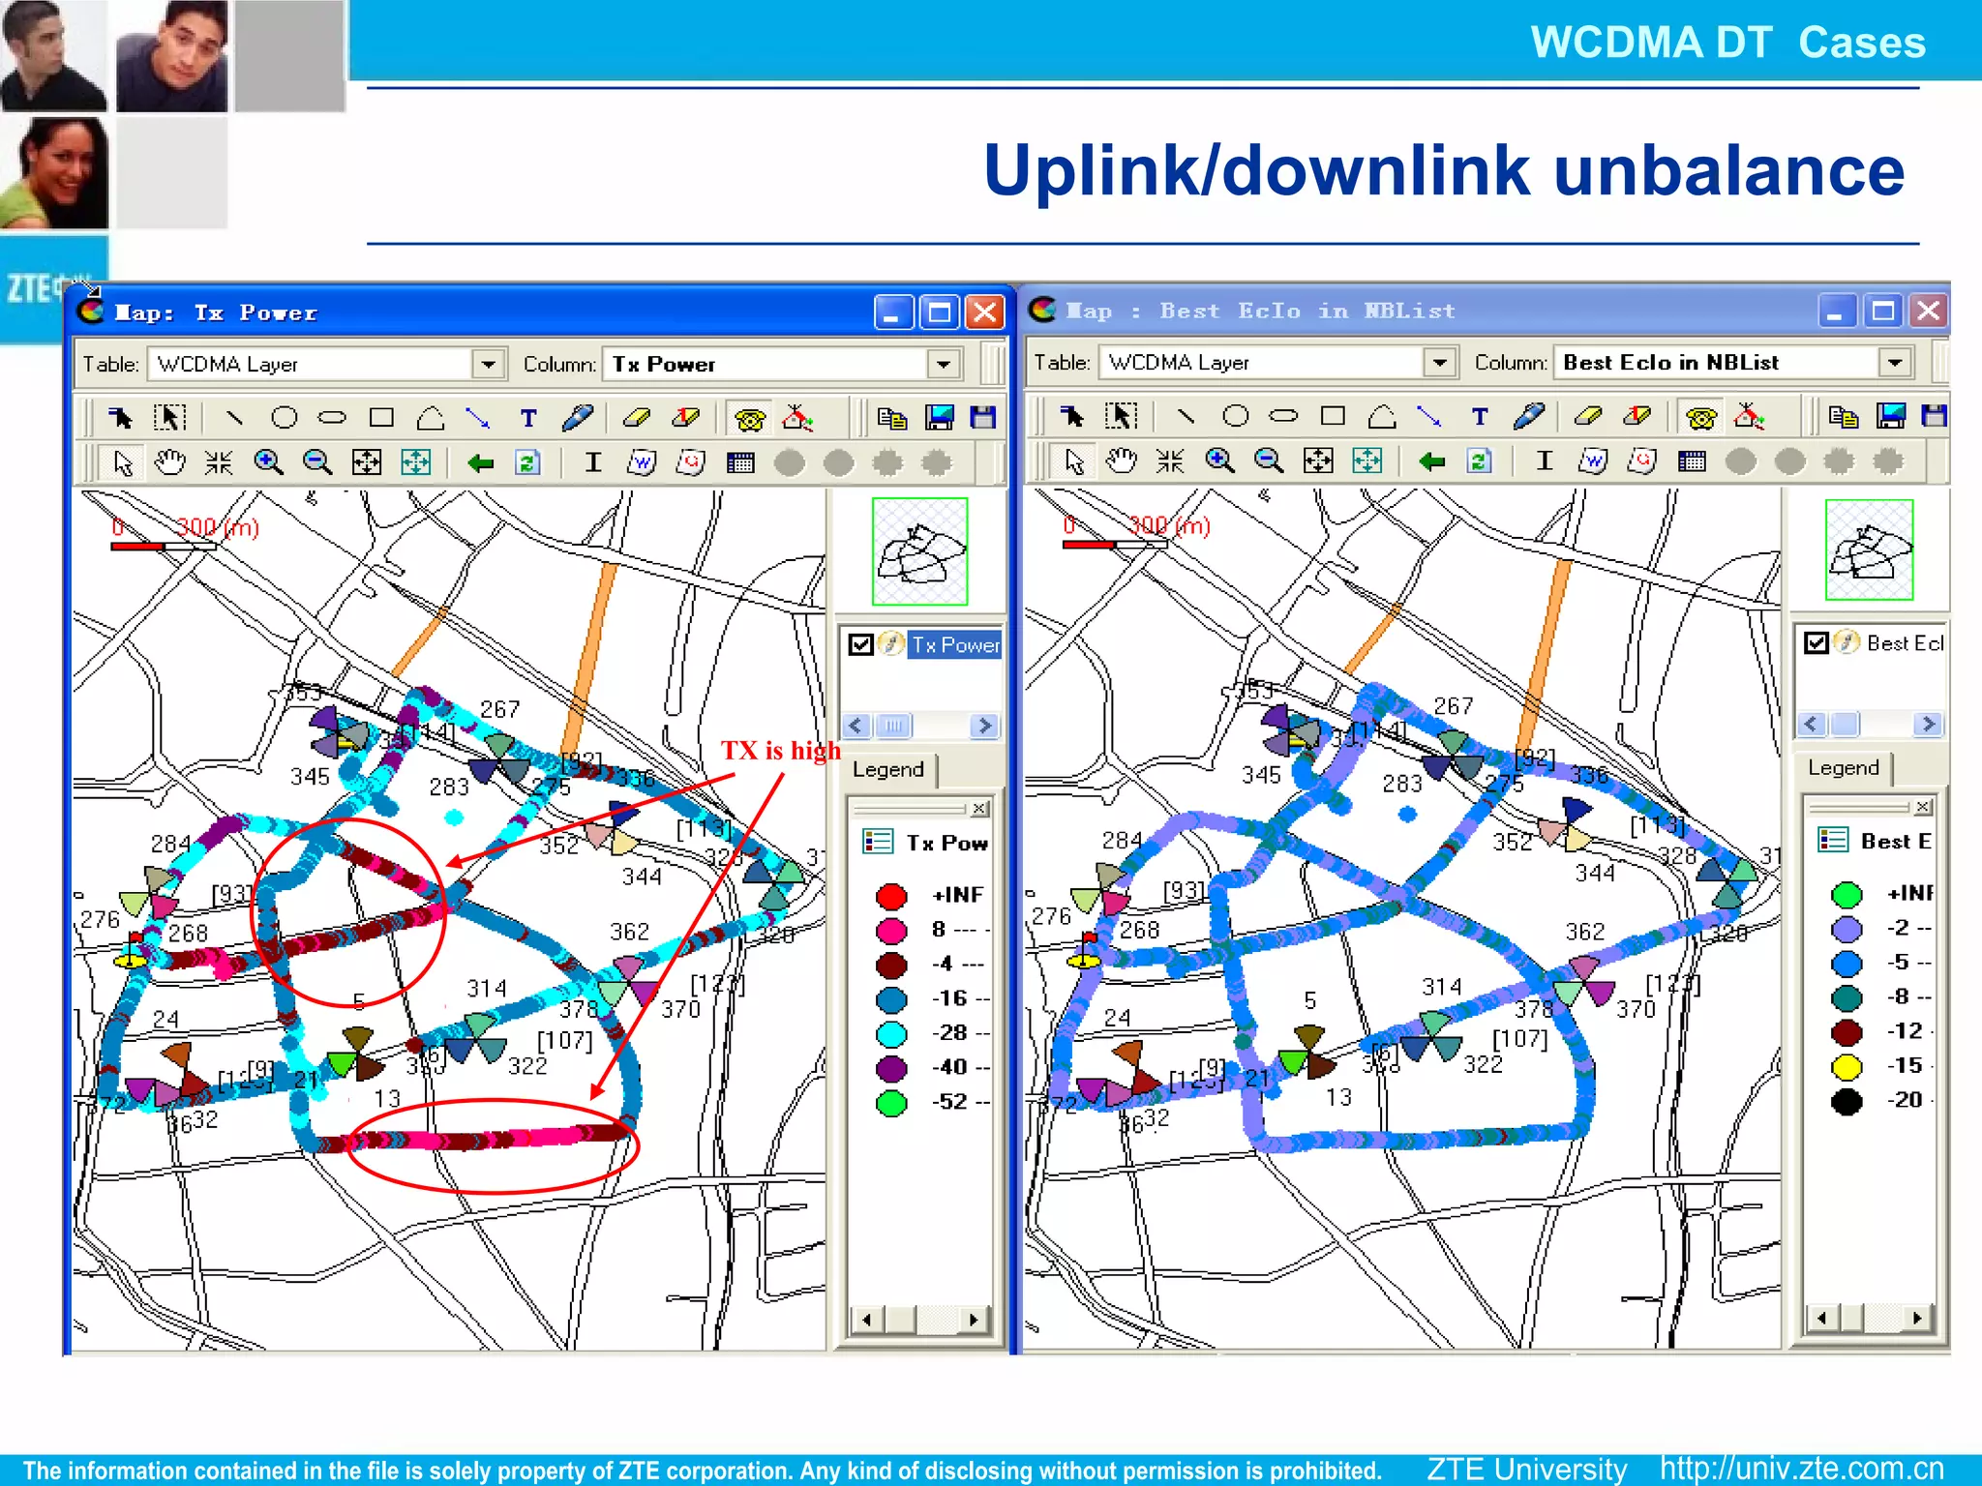Select the polygon tool in Tx Power window

[431, 418]
